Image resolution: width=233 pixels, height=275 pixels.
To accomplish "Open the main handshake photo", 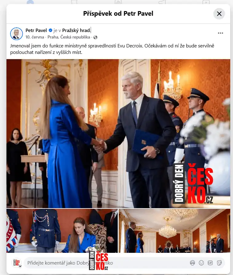I will pyautogui.click(x=118, y=133).
